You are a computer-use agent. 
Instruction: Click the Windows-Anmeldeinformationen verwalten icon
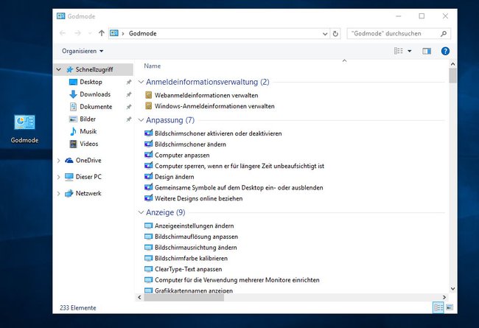click(x=148, y=106)
